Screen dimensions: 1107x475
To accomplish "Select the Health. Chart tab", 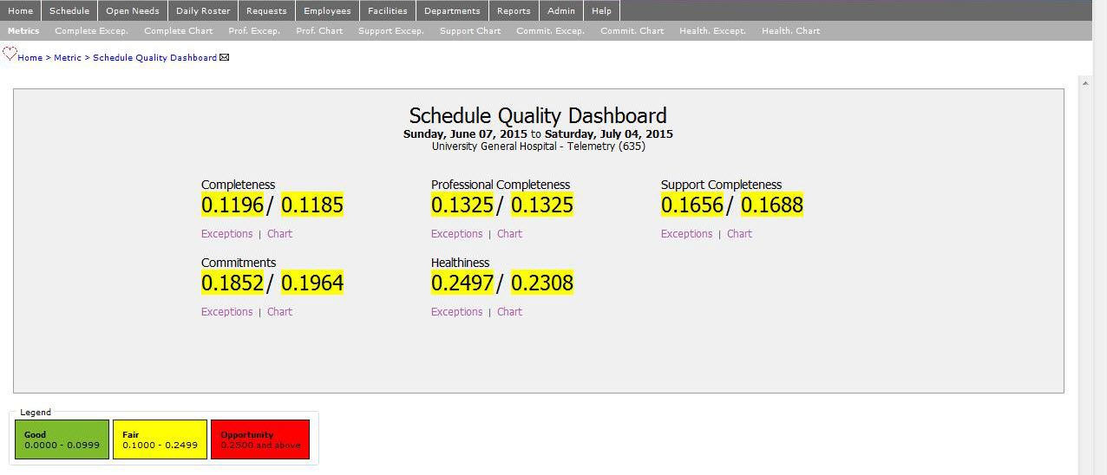I will point(790,31).
